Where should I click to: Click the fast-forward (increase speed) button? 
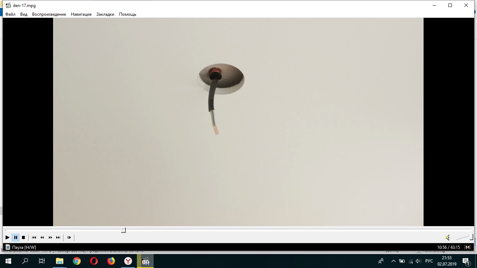point(50,237)
